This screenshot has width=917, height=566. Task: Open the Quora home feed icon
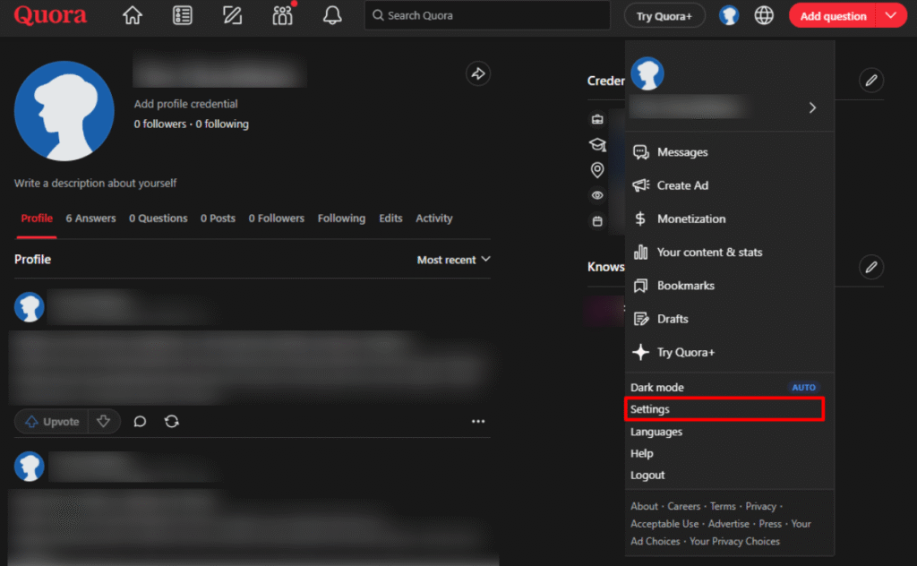132,15
